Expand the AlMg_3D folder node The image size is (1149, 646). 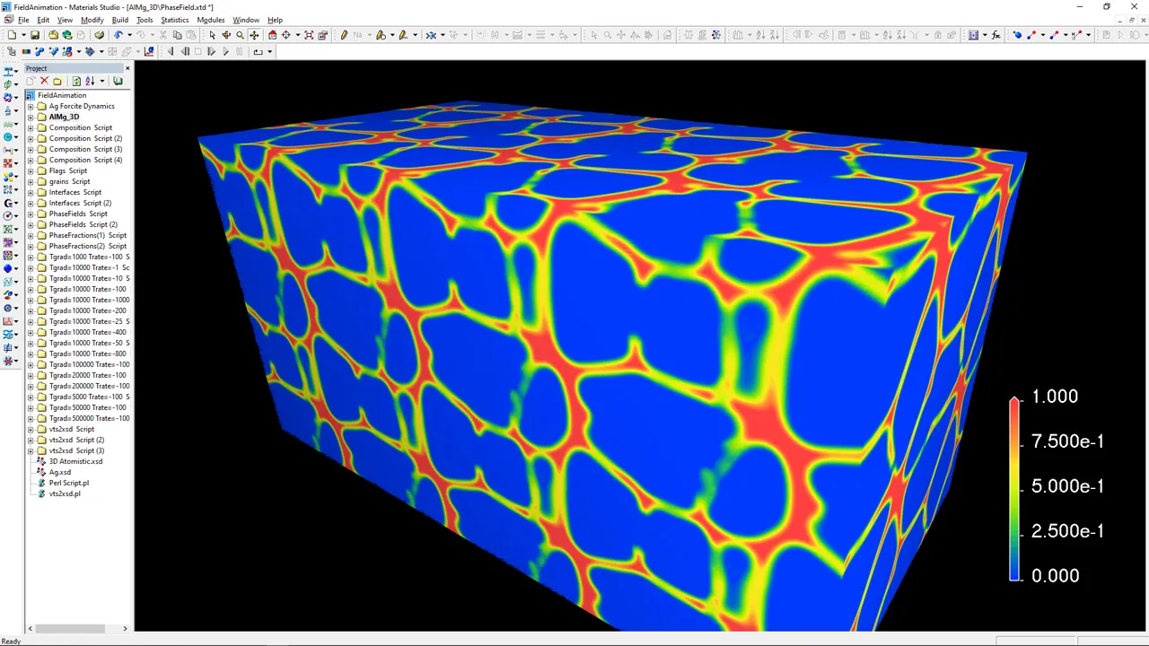[x=31, y=117]
